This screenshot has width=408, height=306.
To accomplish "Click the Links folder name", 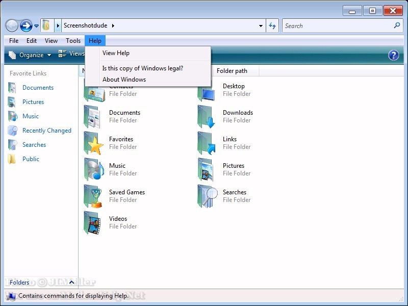I will coord(230,139).
